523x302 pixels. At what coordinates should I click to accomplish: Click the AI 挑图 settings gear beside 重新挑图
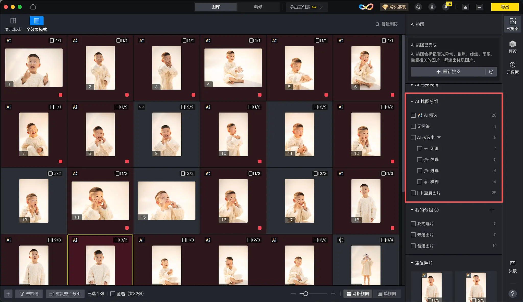point(491,72)
